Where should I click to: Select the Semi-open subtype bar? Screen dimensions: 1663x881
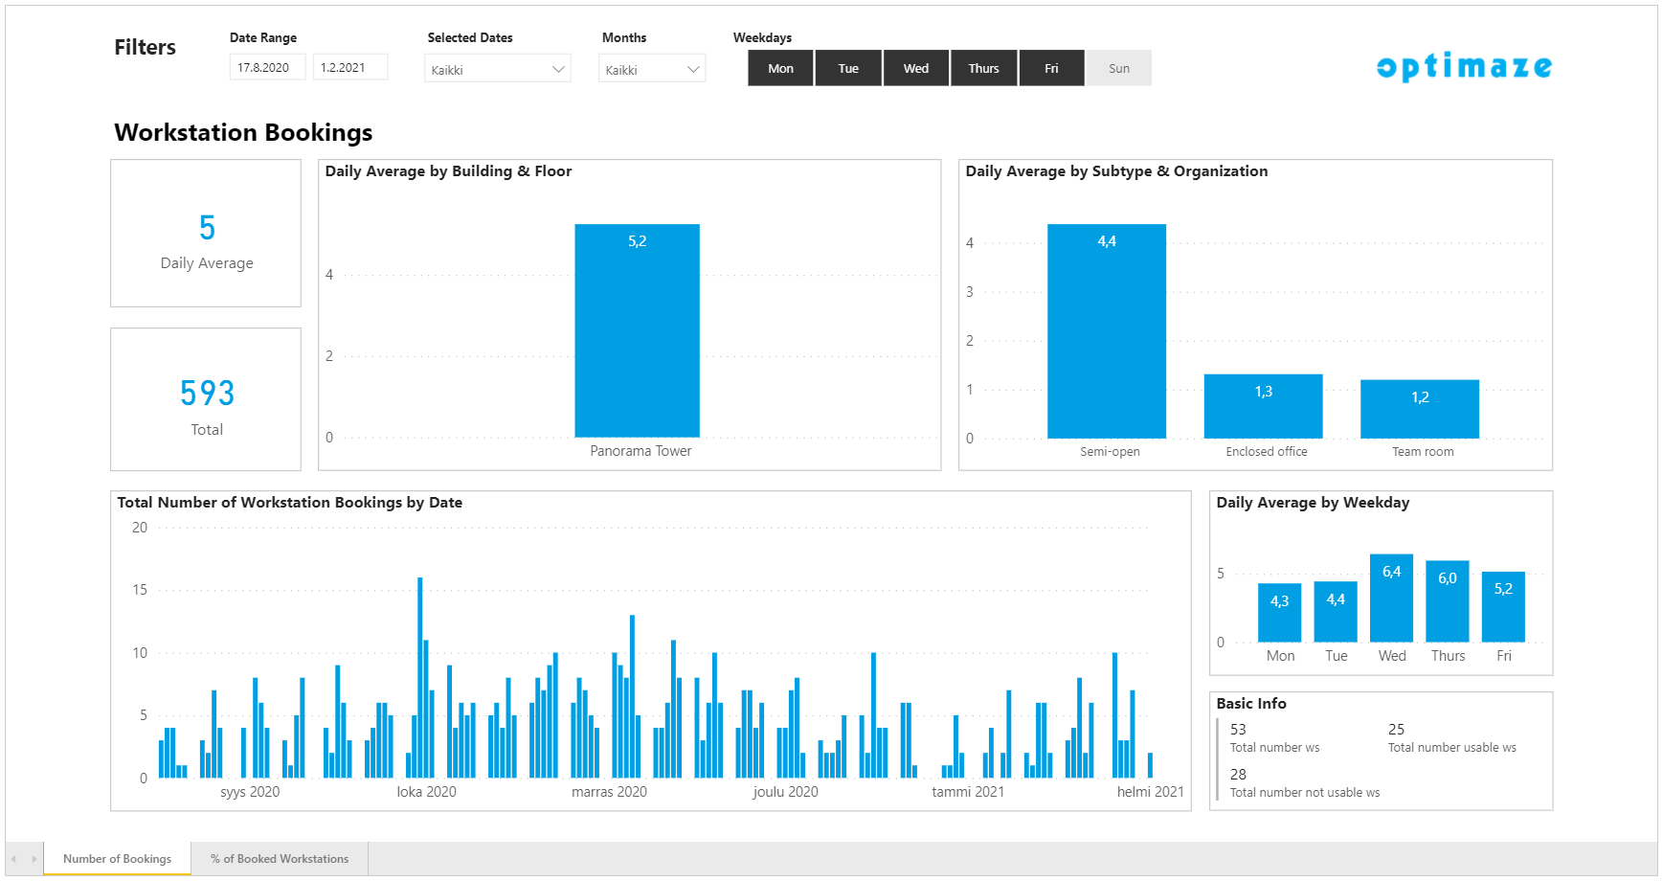(1106, 330)
